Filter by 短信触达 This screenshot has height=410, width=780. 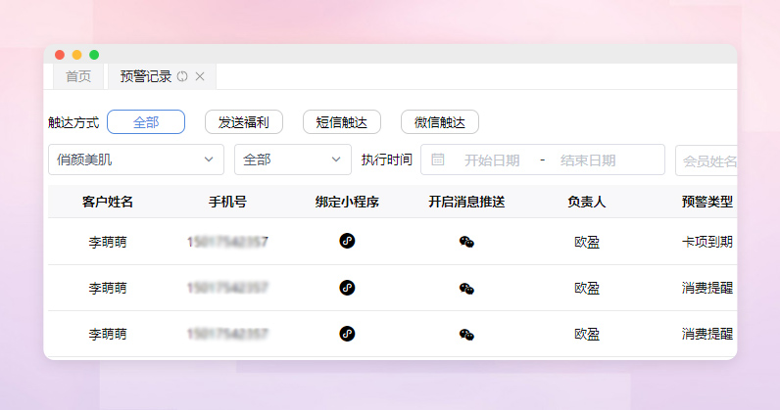click(x=342, y=122)
